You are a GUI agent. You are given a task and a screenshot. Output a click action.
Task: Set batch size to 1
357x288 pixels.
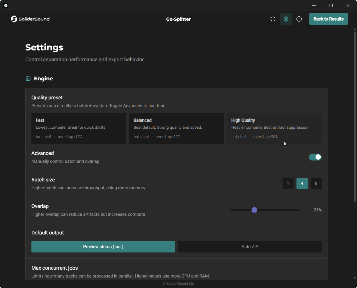coord(288,183)
